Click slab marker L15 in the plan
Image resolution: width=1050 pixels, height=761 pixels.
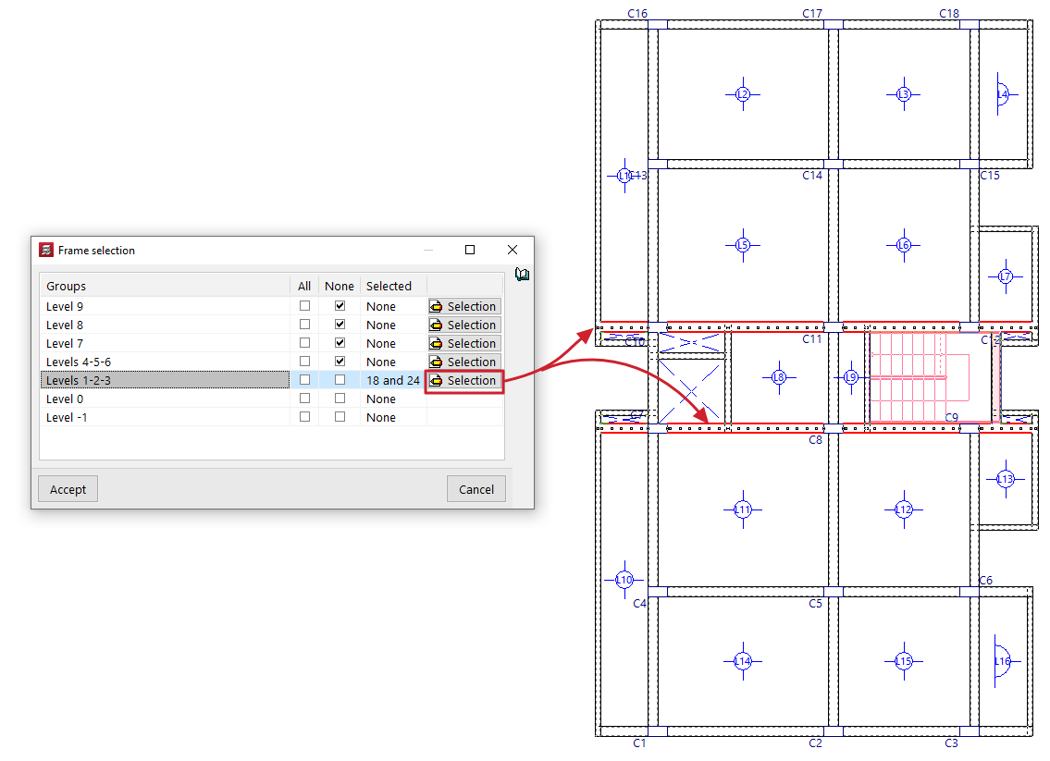coord(903,661)
